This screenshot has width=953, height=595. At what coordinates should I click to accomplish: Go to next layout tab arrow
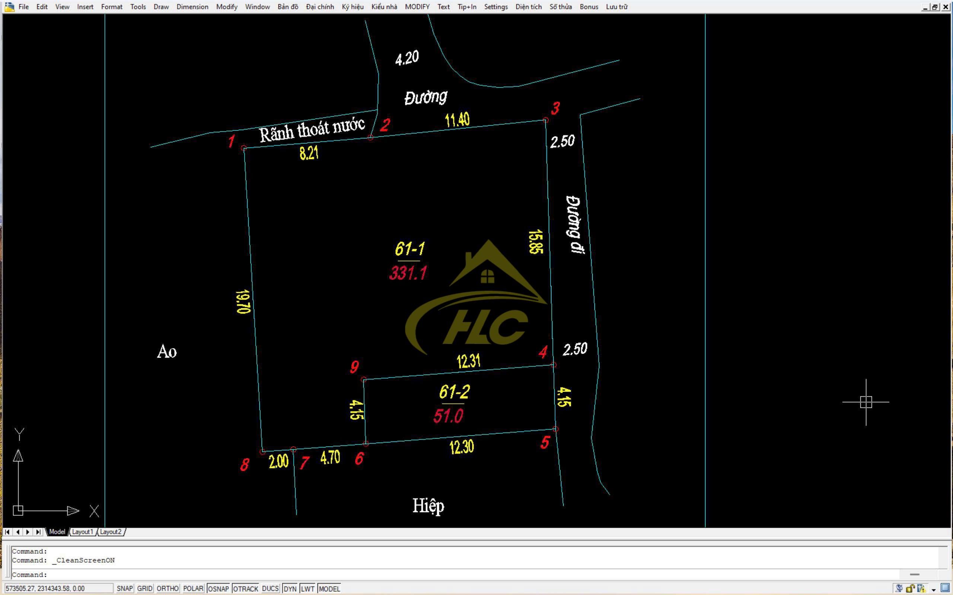28,532
